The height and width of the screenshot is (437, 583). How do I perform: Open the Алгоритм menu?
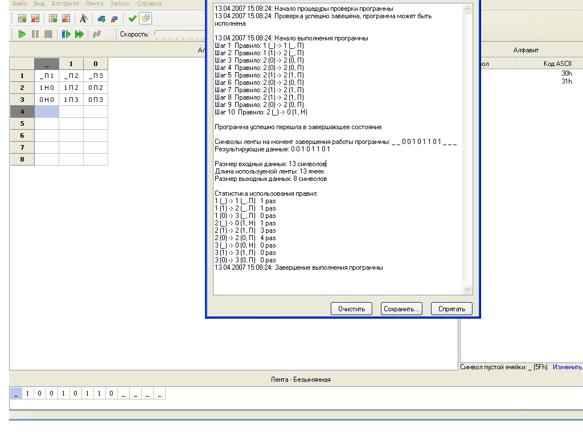click(65, 3)
